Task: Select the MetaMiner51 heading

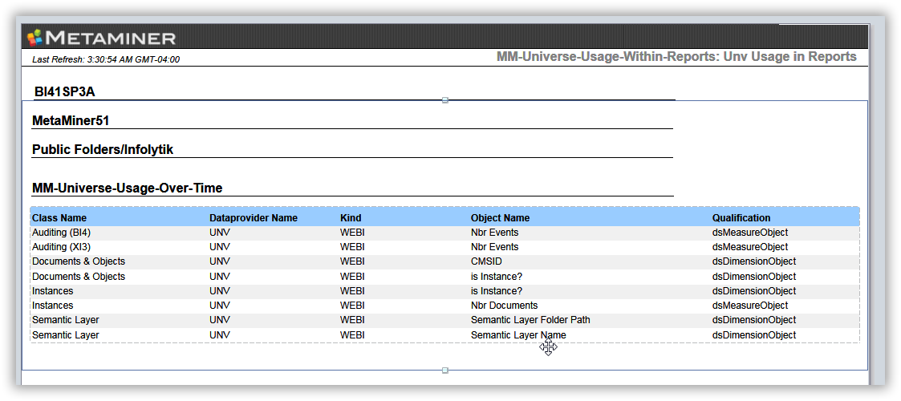Action: (71, 121)
